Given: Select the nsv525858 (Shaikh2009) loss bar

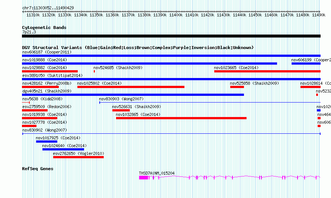Looking at the screenshot, I should click(237, 87).
